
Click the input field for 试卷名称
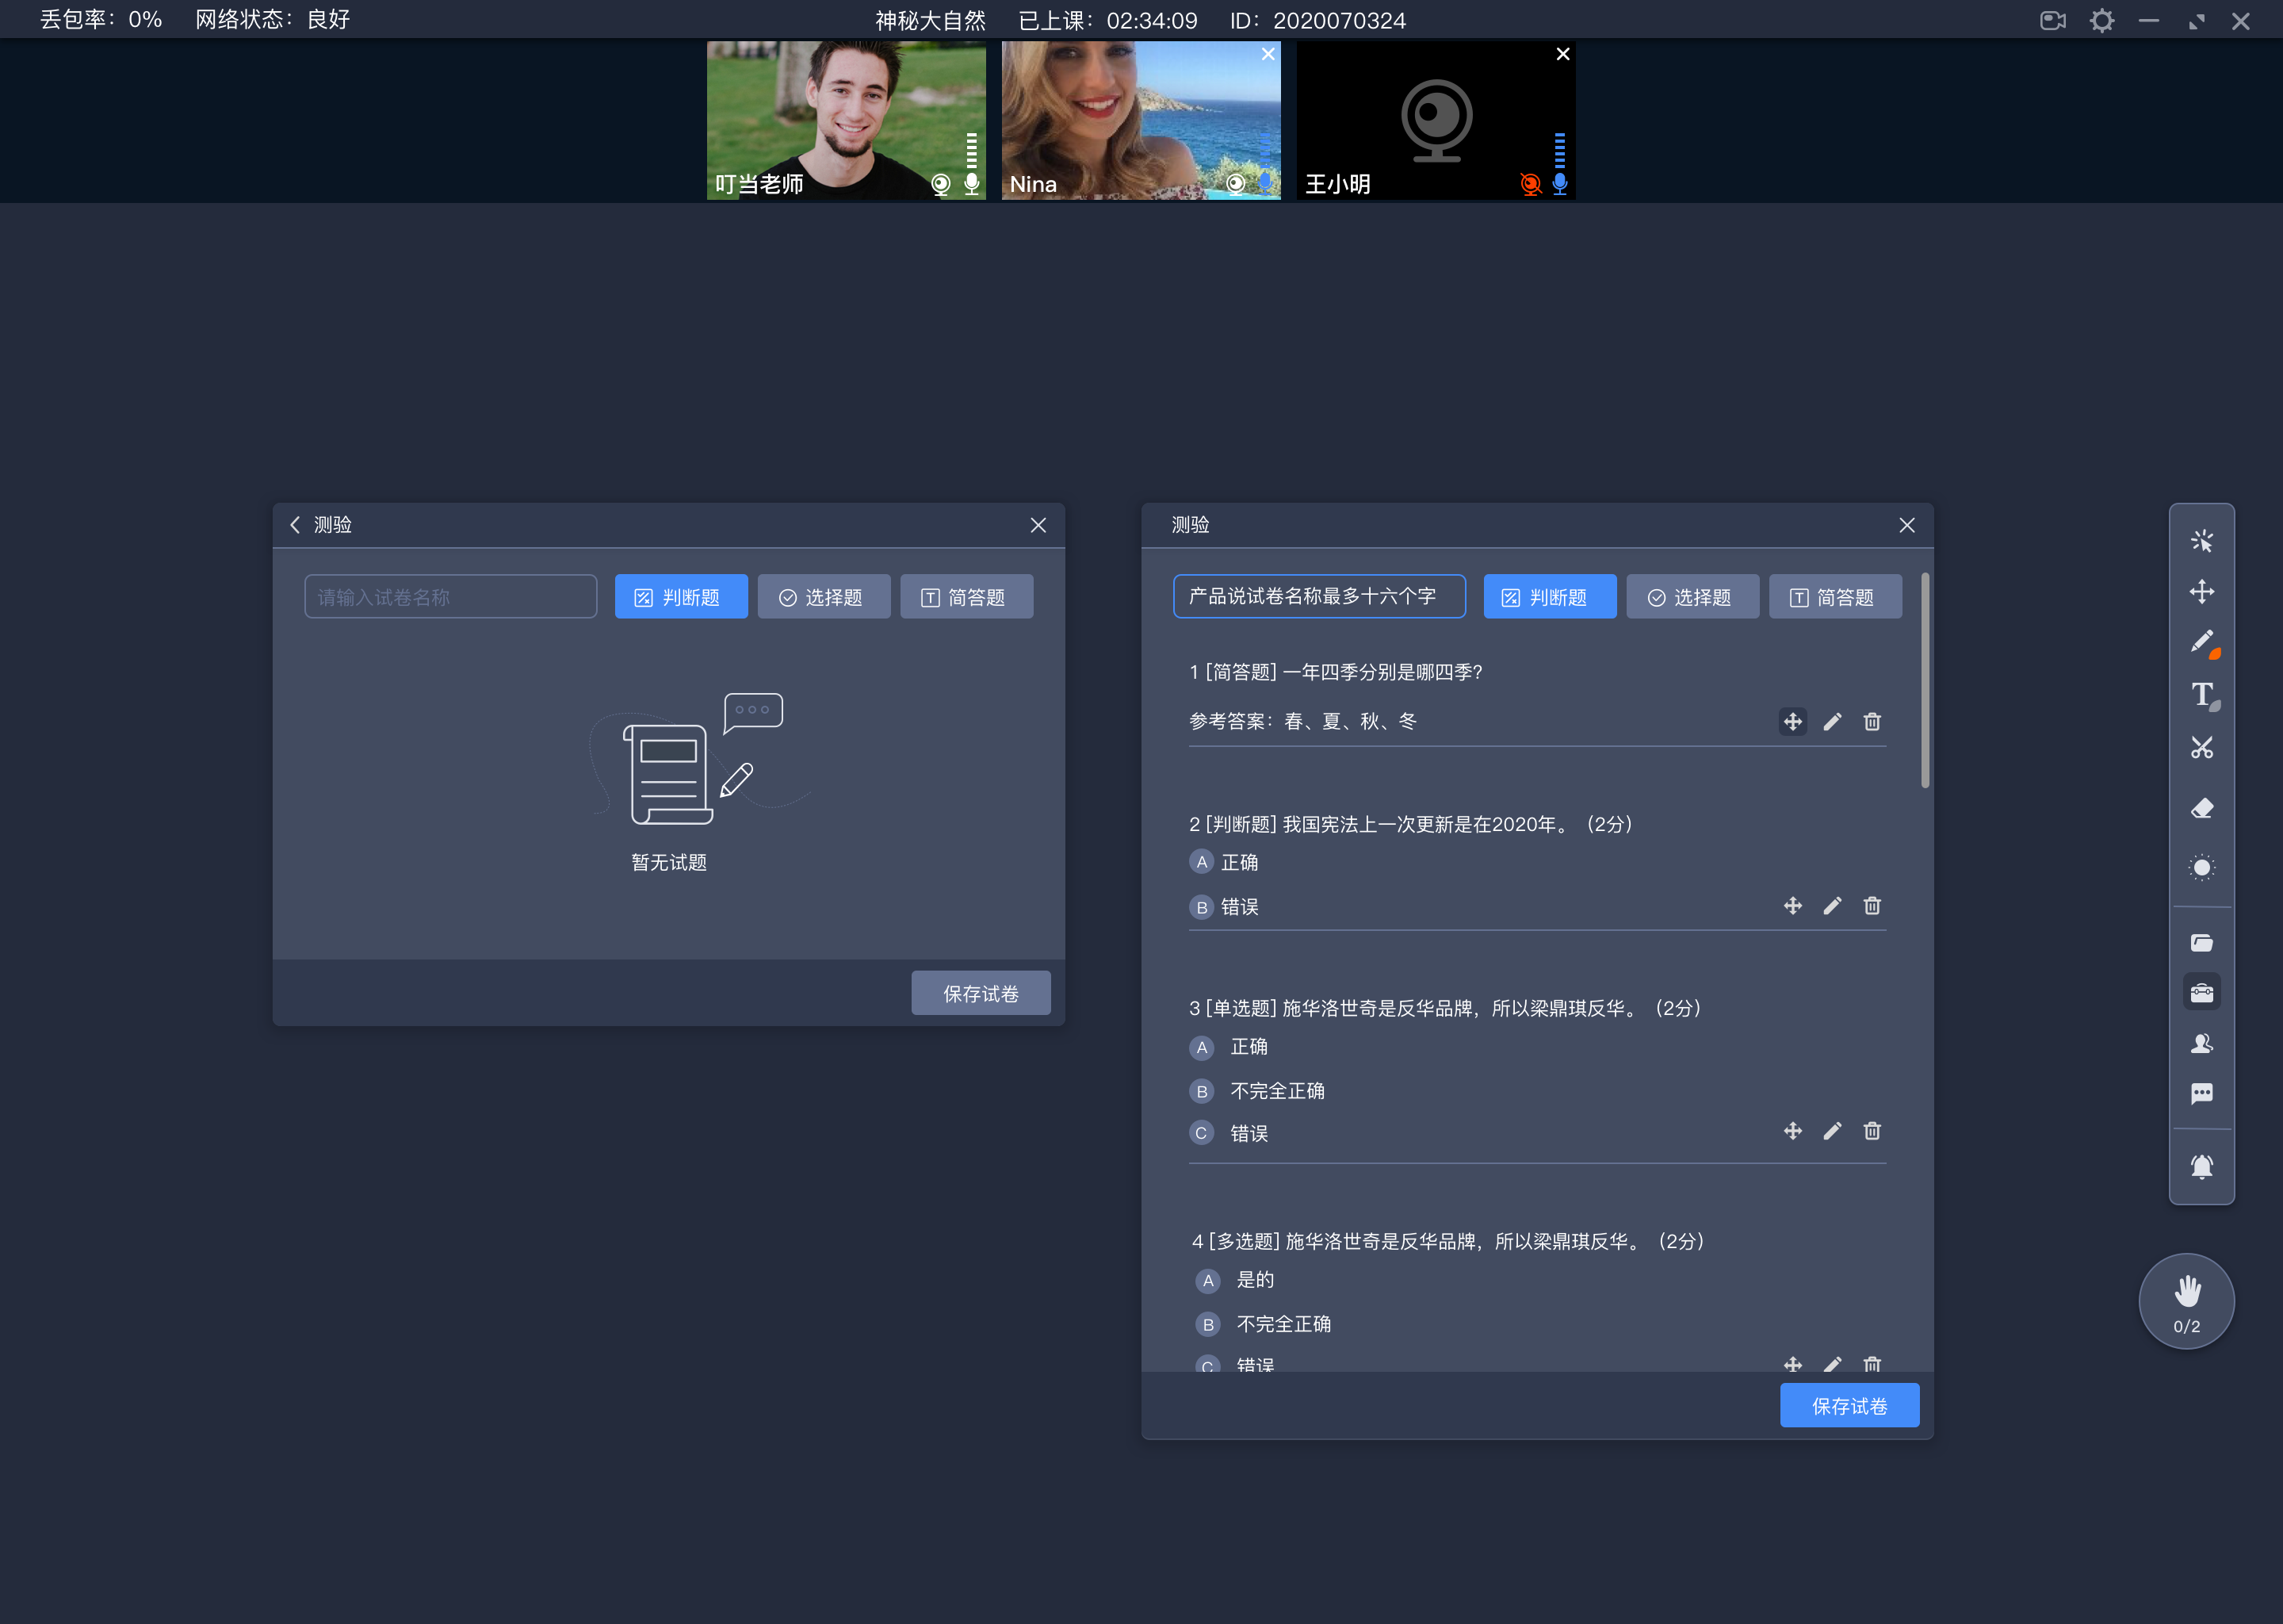pyautogui.click(x=448, y=596)
